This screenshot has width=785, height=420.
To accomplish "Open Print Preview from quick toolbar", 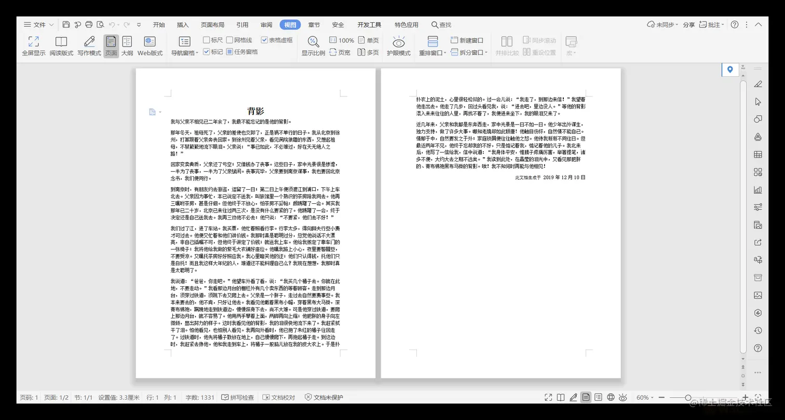I will 100,24.
